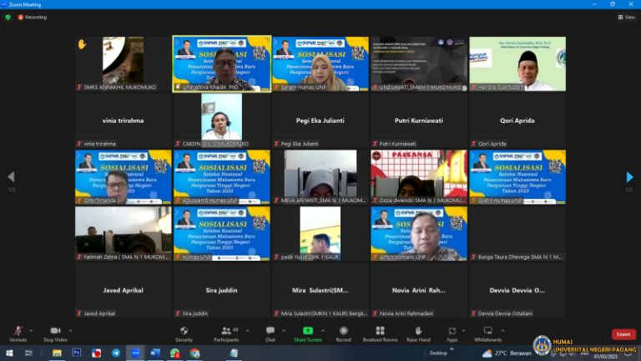Screen dimensions: 641x361
Task: Click the weather widget showing 27°C Berawan
Action: pyautogui.click(x=507, y=353)
